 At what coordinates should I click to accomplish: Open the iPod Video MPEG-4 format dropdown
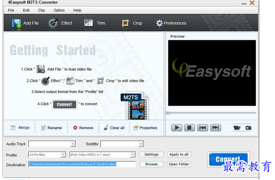(x=102, y=155)
